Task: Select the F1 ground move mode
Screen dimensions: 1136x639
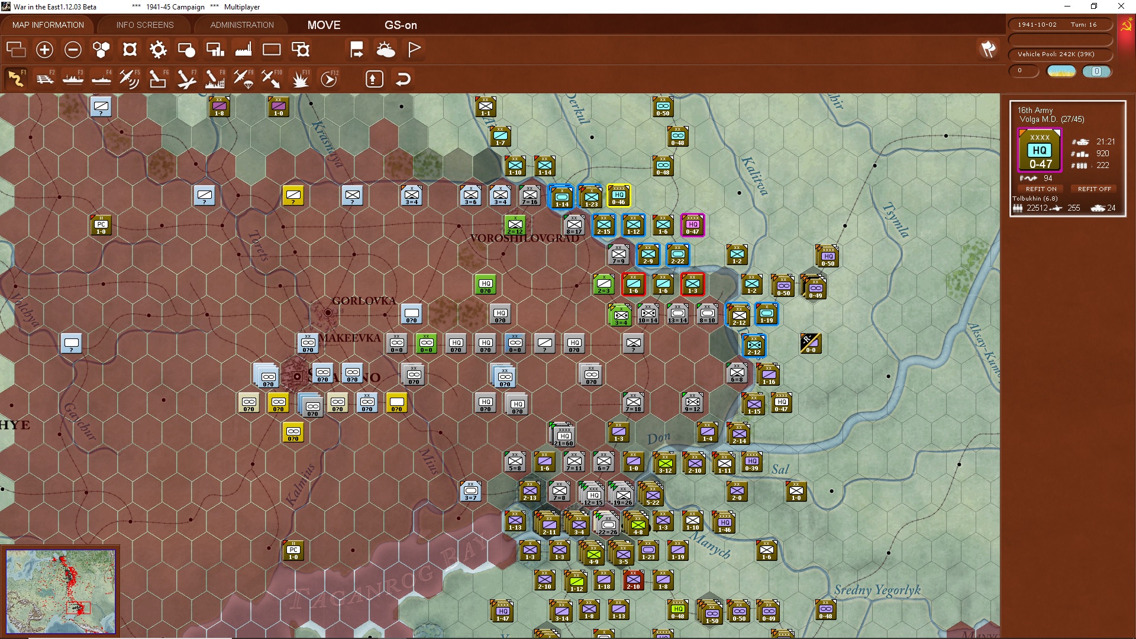Action: pos(16,79)
